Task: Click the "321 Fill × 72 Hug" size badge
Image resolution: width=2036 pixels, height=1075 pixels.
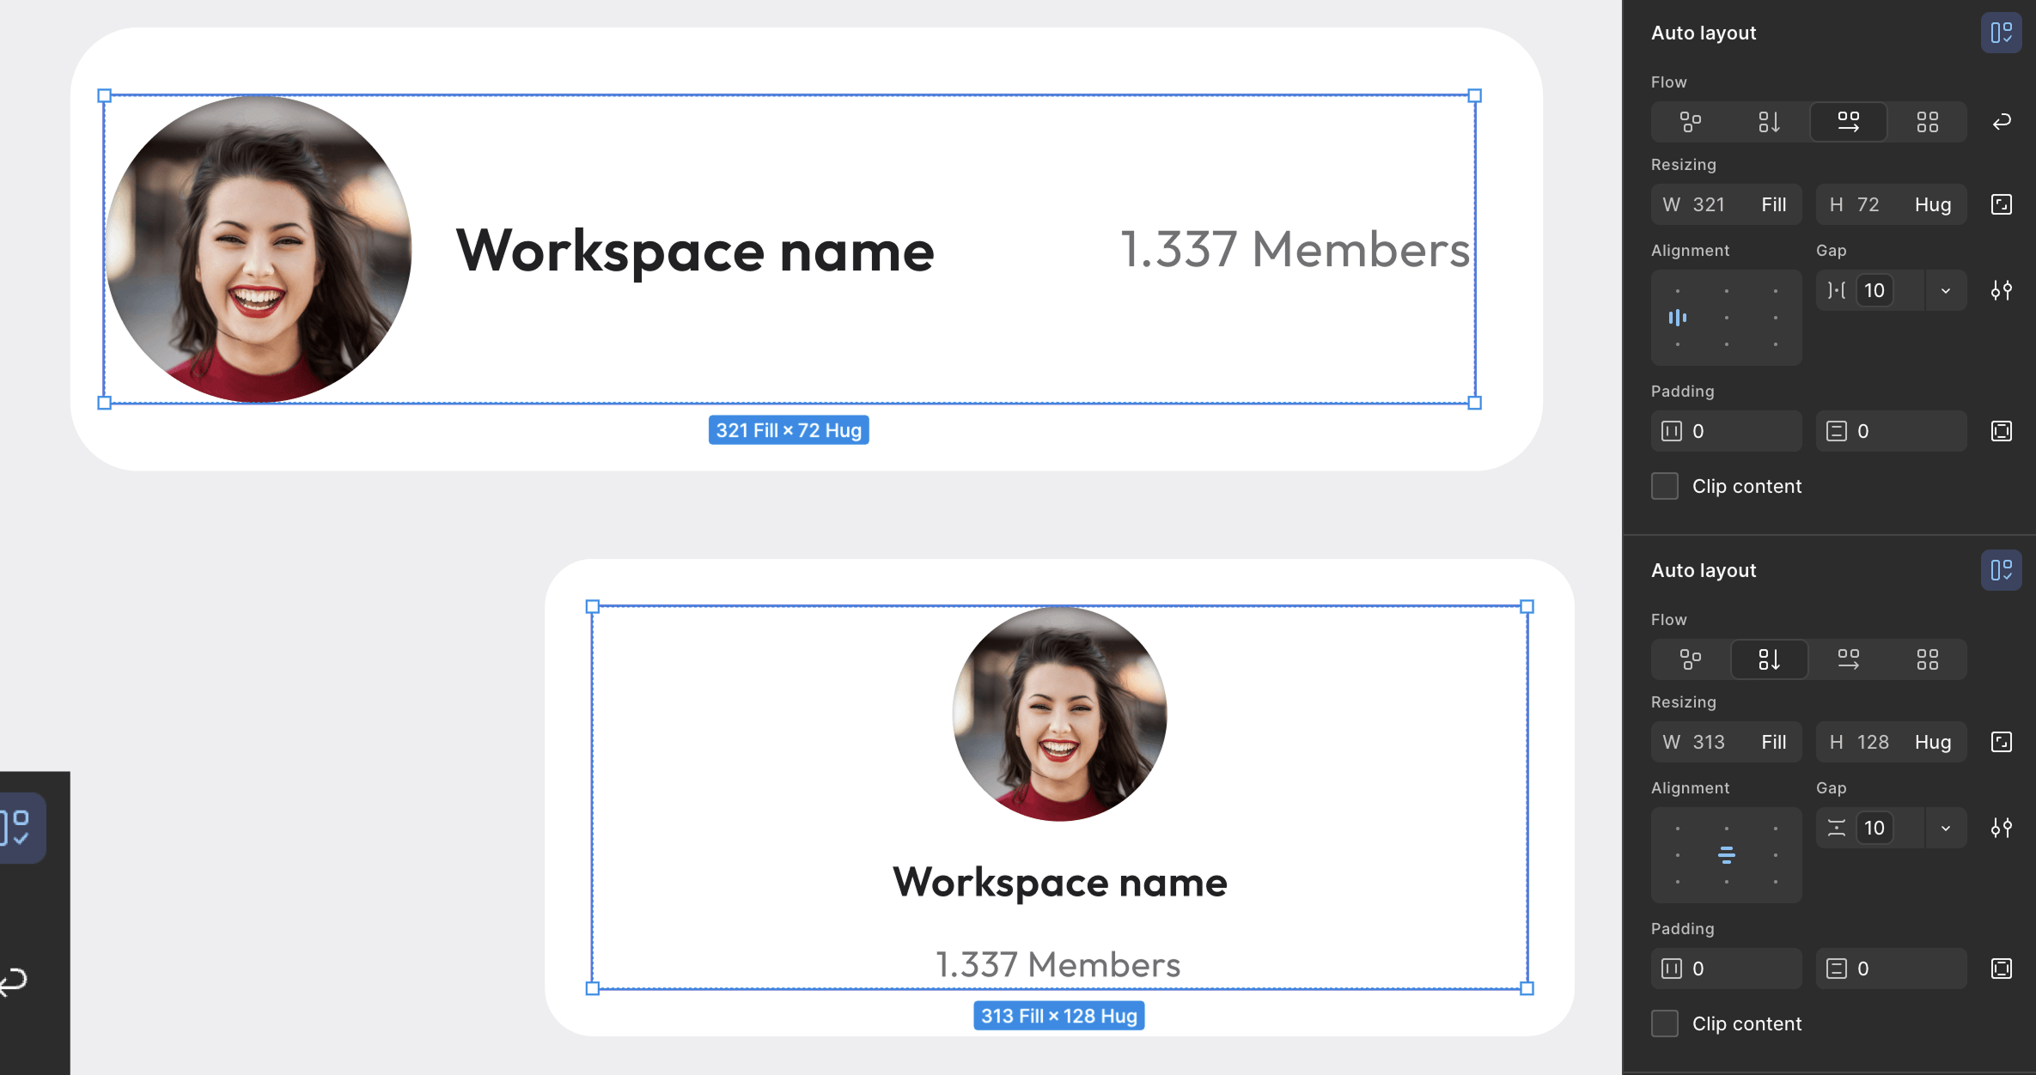Action: (789, 430)
